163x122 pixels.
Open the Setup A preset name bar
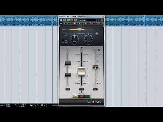click(x=81, y=26)
